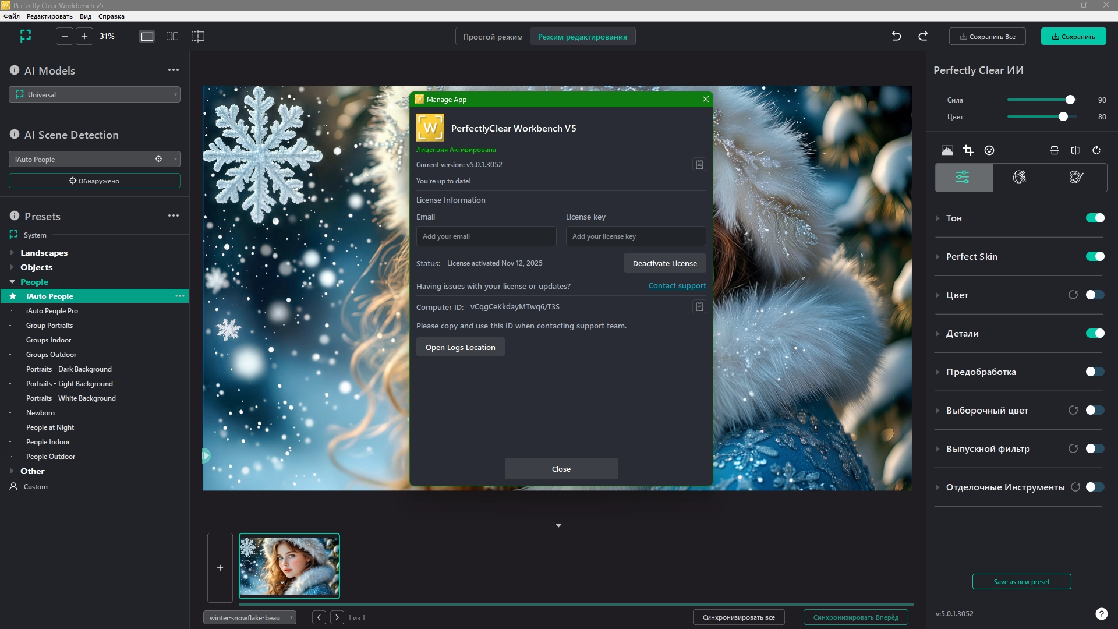Image resolution: width=1118 pixels, height=629 pixels.
Task: Turn off the Тон toggle
Action: point(1095,218)
